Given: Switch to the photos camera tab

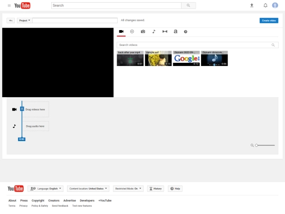Looking at the screenshot, I should pyautogui.click(x=143, y=32).
